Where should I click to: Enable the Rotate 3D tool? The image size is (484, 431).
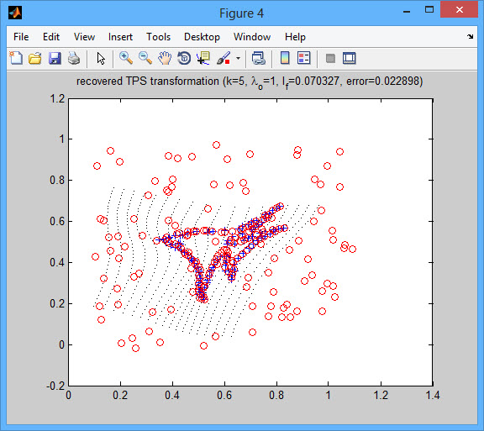coord(184,58)
